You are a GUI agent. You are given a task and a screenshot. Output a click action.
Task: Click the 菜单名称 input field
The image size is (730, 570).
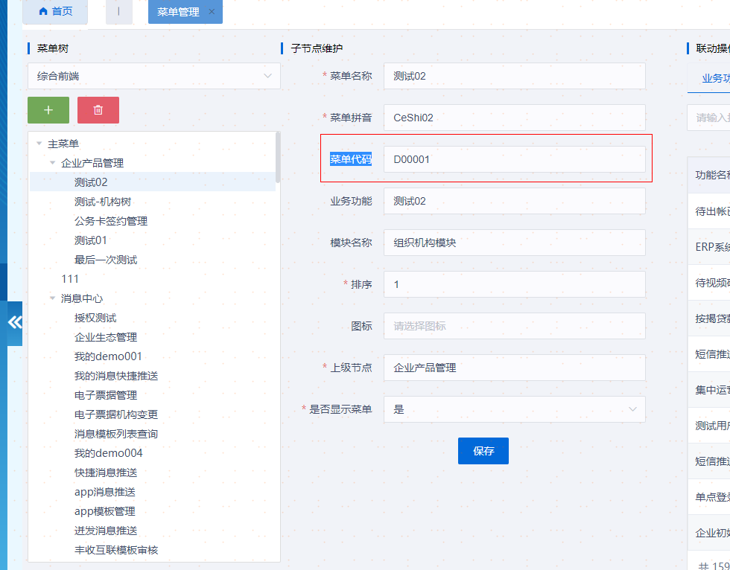(x=514, y=76)
